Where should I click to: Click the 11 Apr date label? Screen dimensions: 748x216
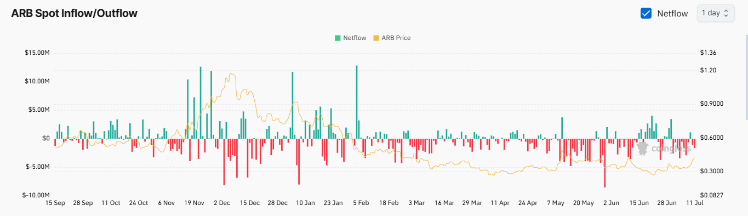point(500,203)
